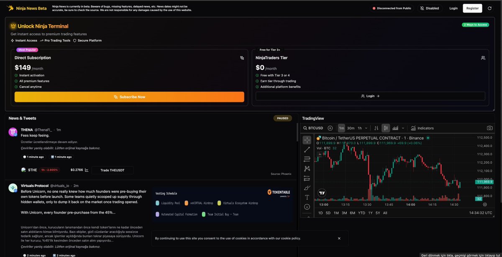The height and width of the screenshot is (257, 502).
Task: Select the brush drawing tool
Action: [307, 188]
